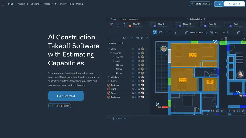Expand the Windows group in the tree

tap(109, 77)
